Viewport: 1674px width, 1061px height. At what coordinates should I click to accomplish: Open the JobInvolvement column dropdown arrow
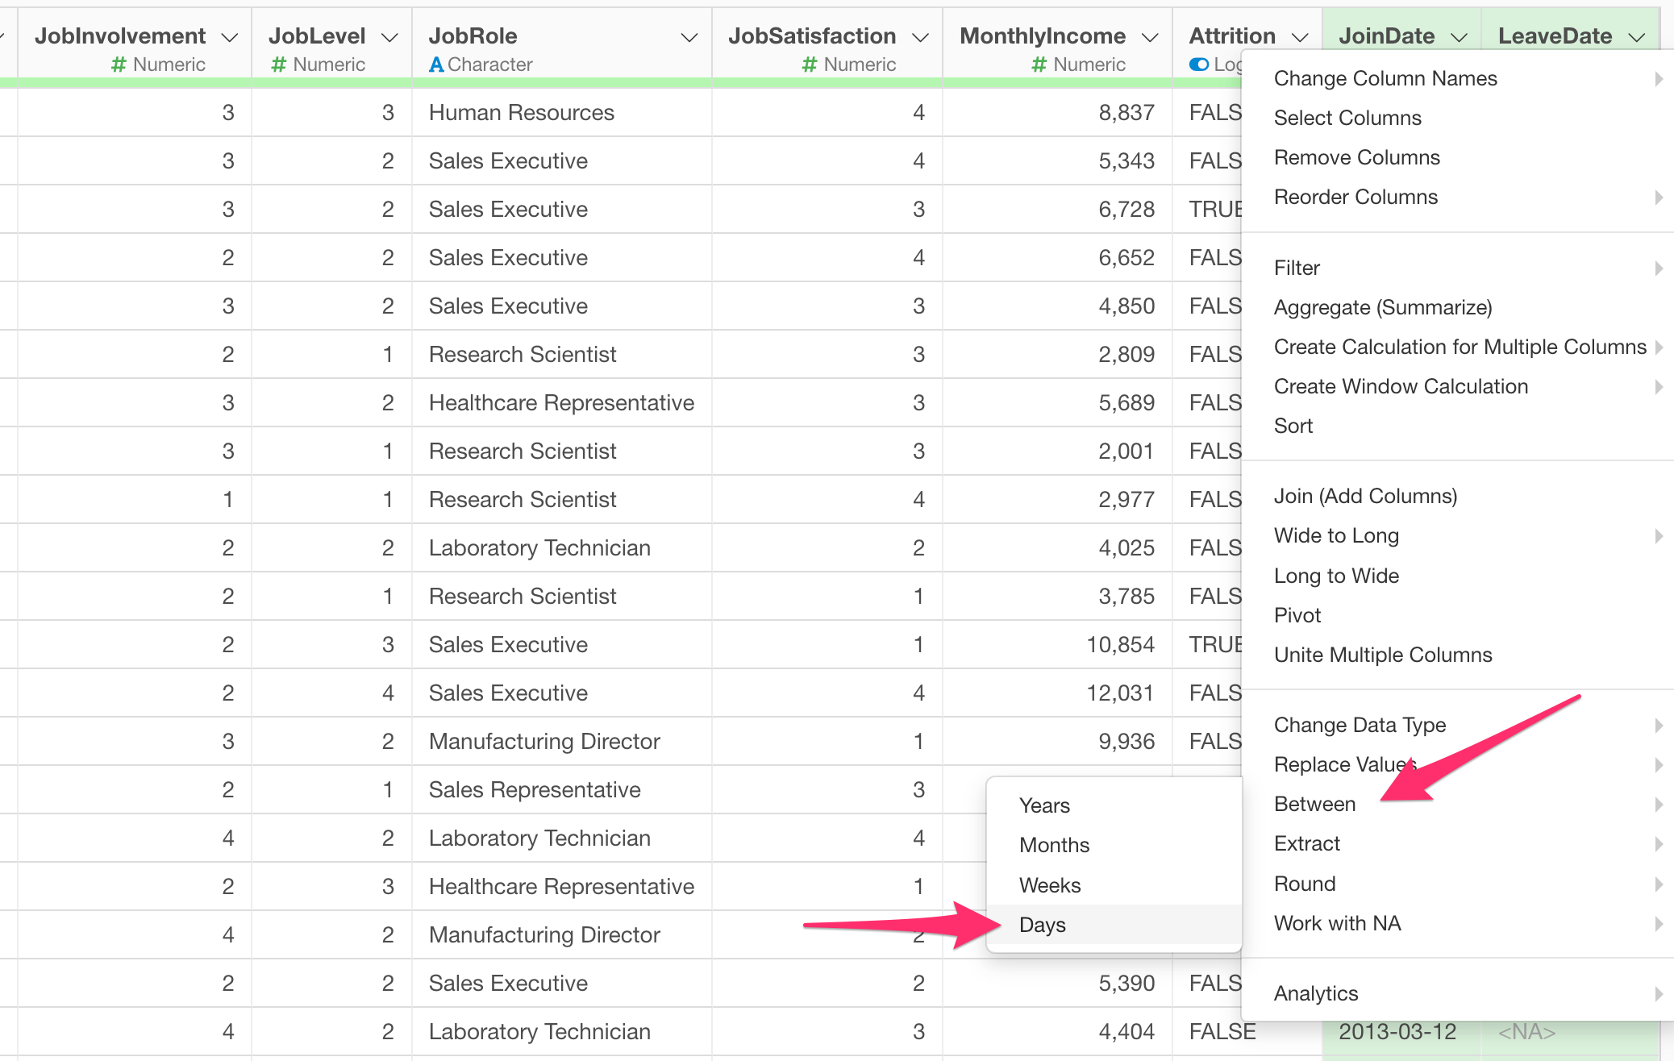[230, 37]
